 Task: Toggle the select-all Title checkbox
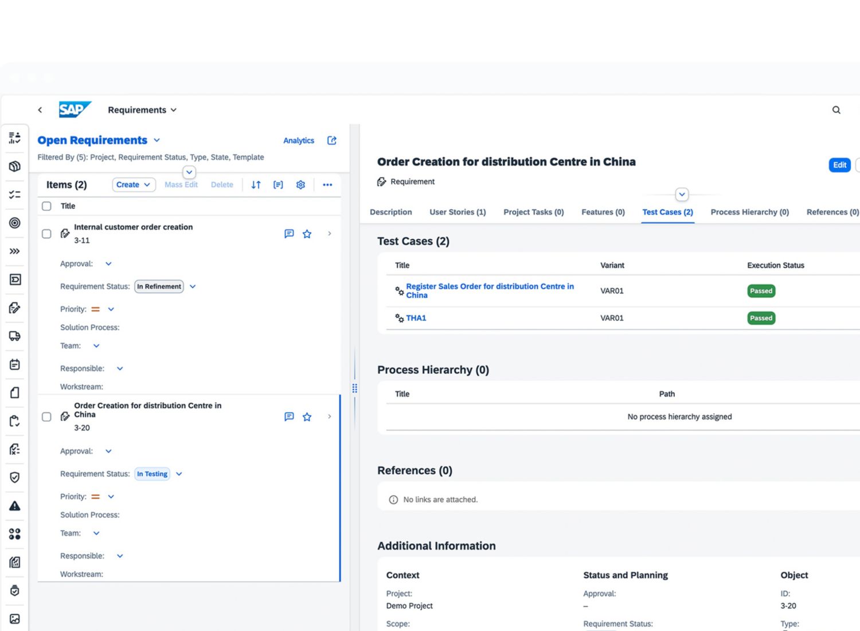coord(47,206)
